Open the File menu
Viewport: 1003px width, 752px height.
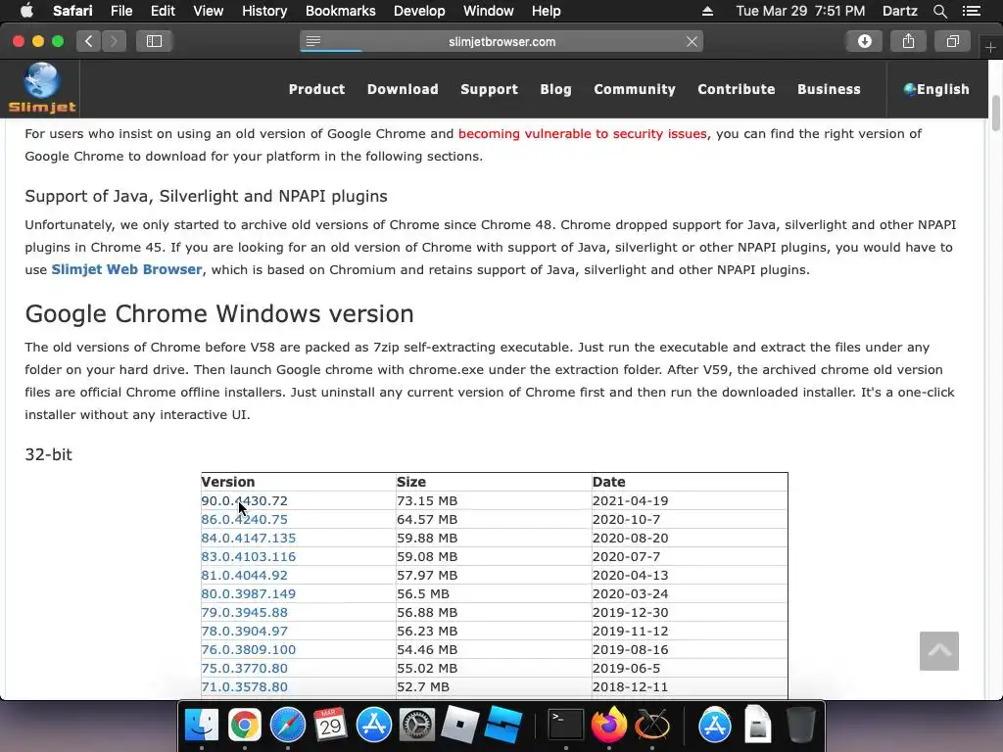[120, 11]
